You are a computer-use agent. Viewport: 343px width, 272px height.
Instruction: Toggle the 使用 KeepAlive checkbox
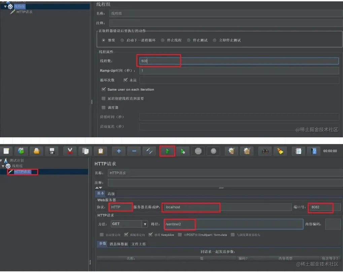150,235
